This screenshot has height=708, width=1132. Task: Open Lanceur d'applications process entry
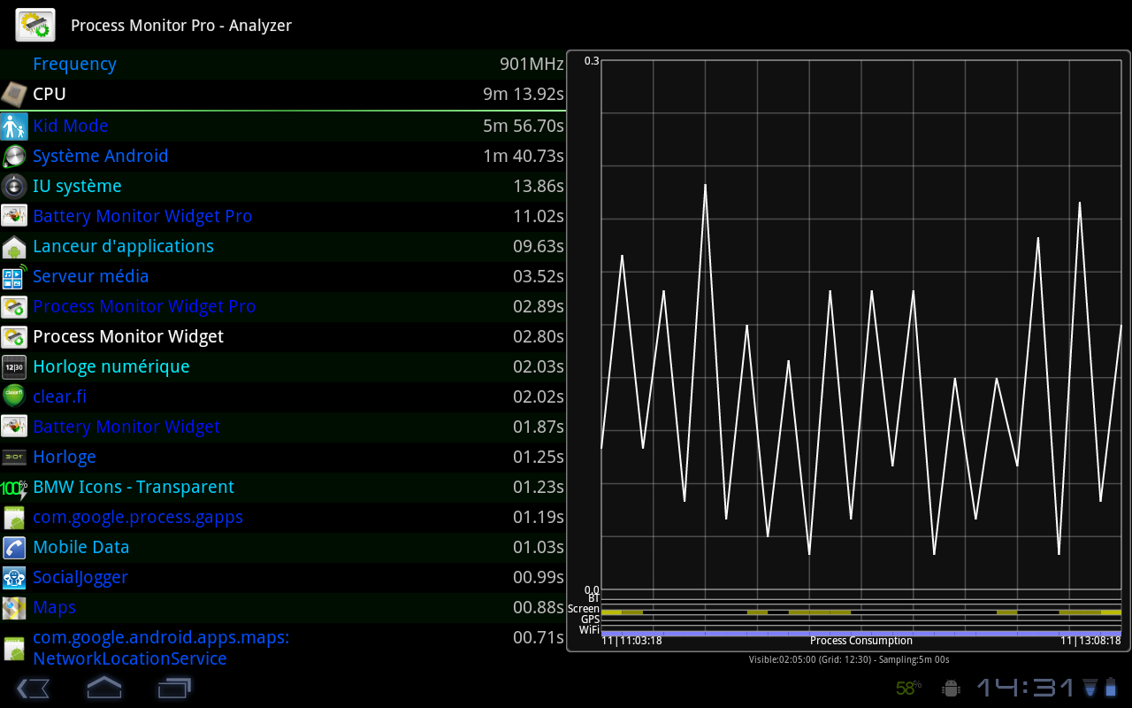tap(283, 246)
